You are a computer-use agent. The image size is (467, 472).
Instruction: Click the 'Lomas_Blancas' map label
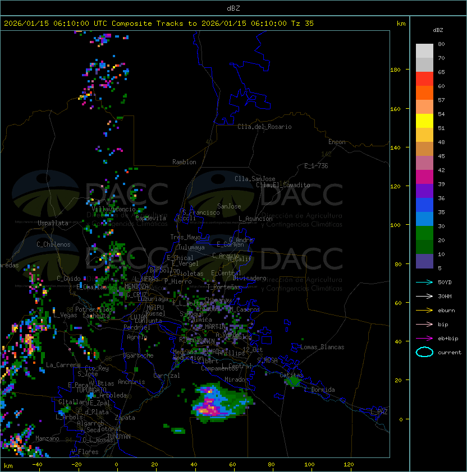[x=322, y=347]
